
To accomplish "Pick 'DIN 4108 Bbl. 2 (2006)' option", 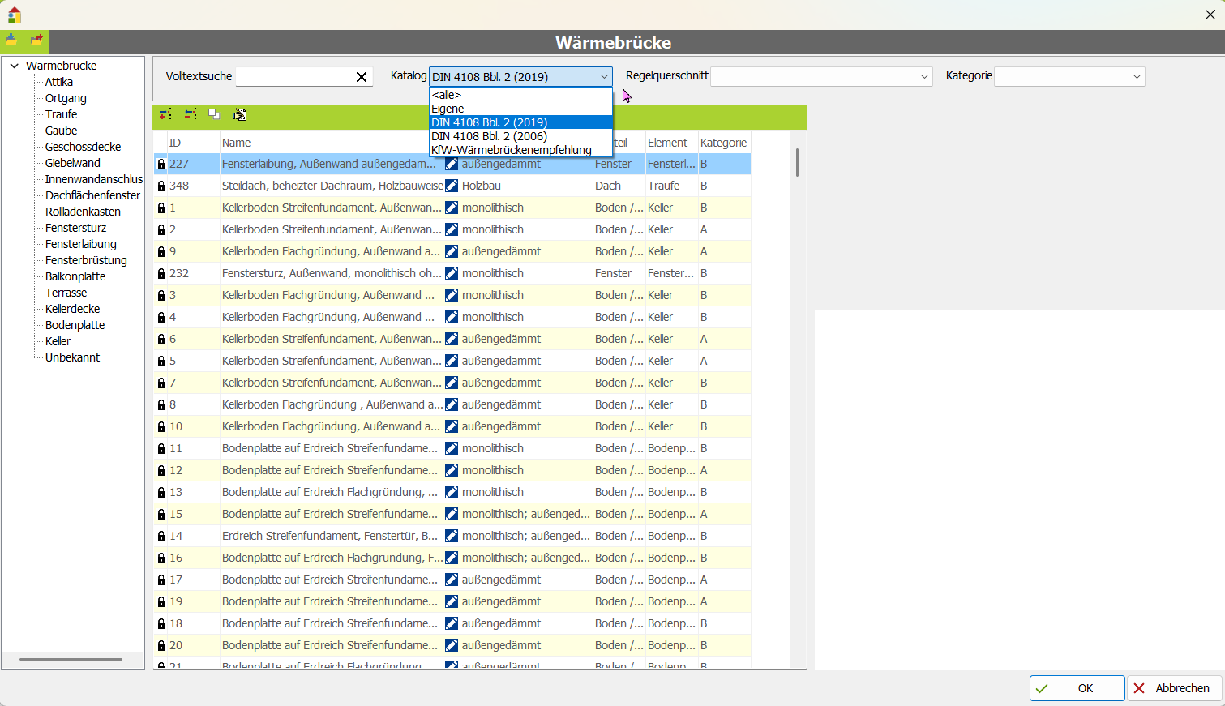I will (x=489, y=136).
